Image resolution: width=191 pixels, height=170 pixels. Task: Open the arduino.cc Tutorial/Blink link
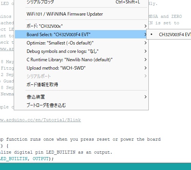40,120
